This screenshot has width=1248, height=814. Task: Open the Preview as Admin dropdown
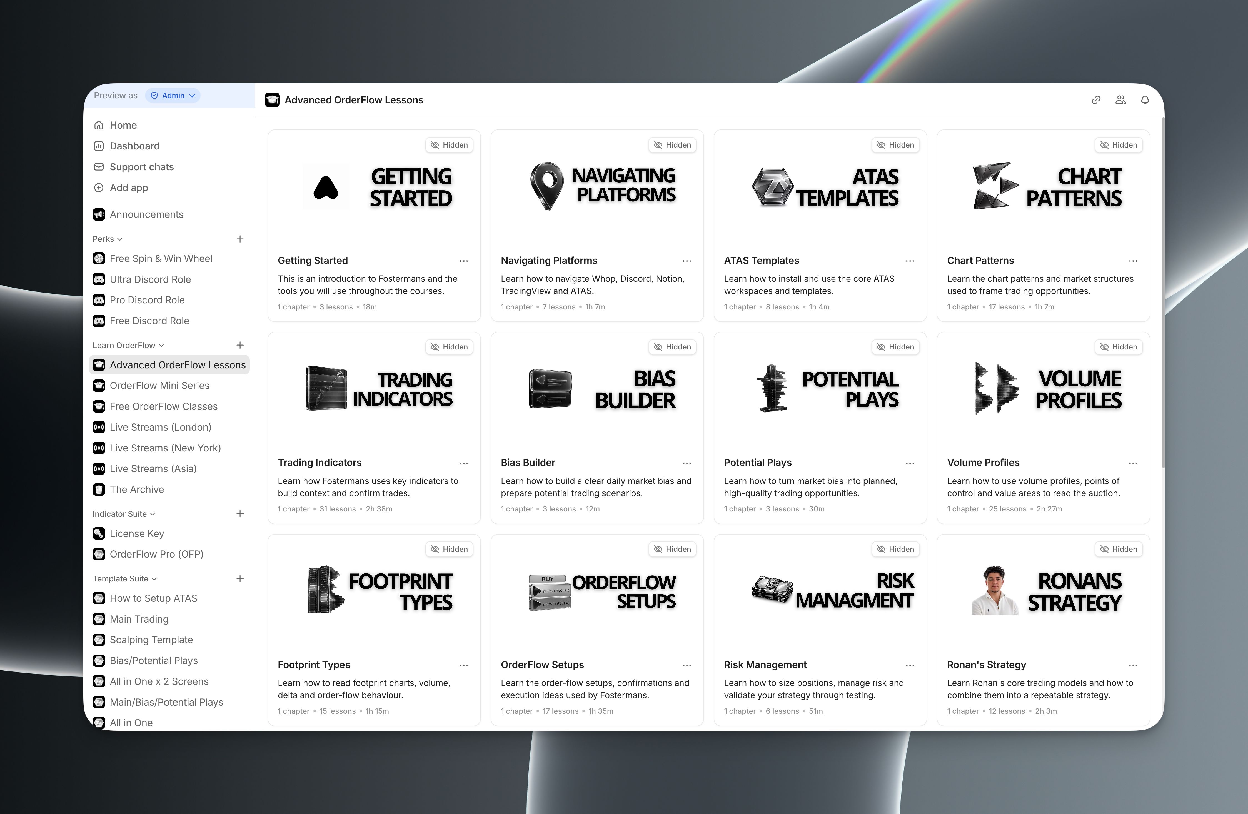pyautogui.click(x=173, y=96)
